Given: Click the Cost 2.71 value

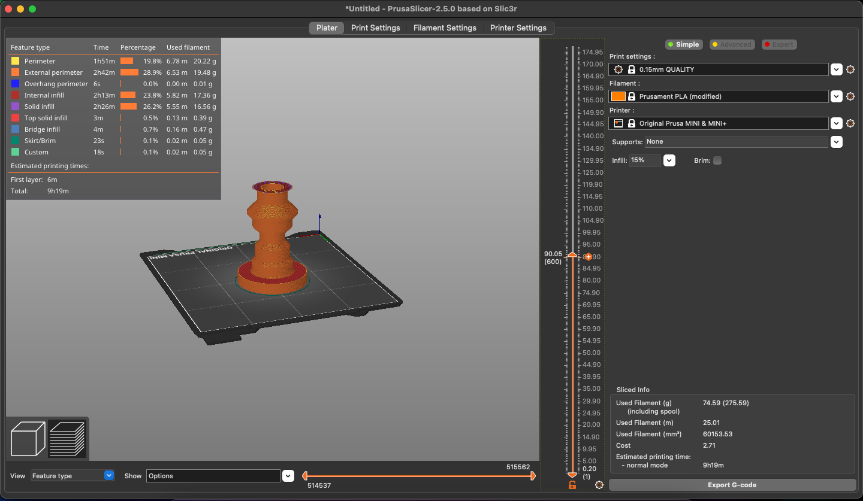Looking at the screenshot, I should [709, 445].
